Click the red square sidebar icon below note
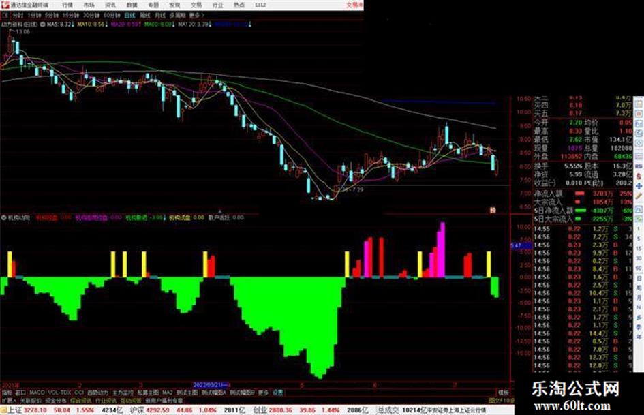This screenshot has height=415, width=644. (639, 113)
